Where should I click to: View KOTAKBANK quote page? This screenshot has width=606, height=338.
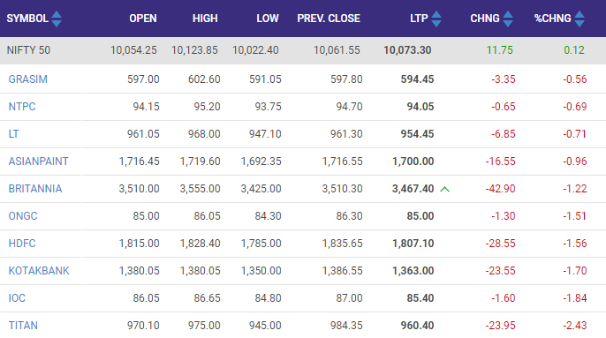point(39,271)
